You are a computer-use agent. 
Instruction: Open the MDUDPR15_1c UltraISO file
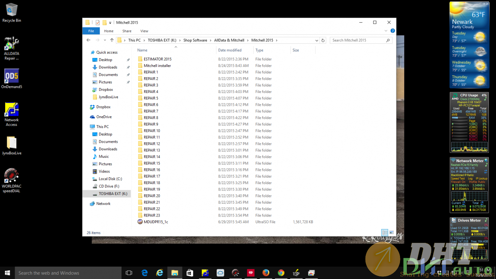click(x=155, y=222)
